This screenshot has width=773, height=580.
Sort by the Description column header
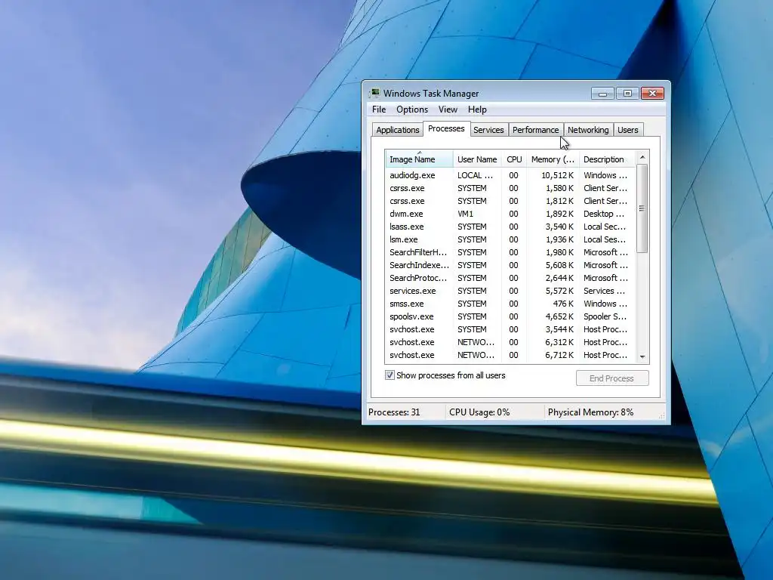pos(607,159)
